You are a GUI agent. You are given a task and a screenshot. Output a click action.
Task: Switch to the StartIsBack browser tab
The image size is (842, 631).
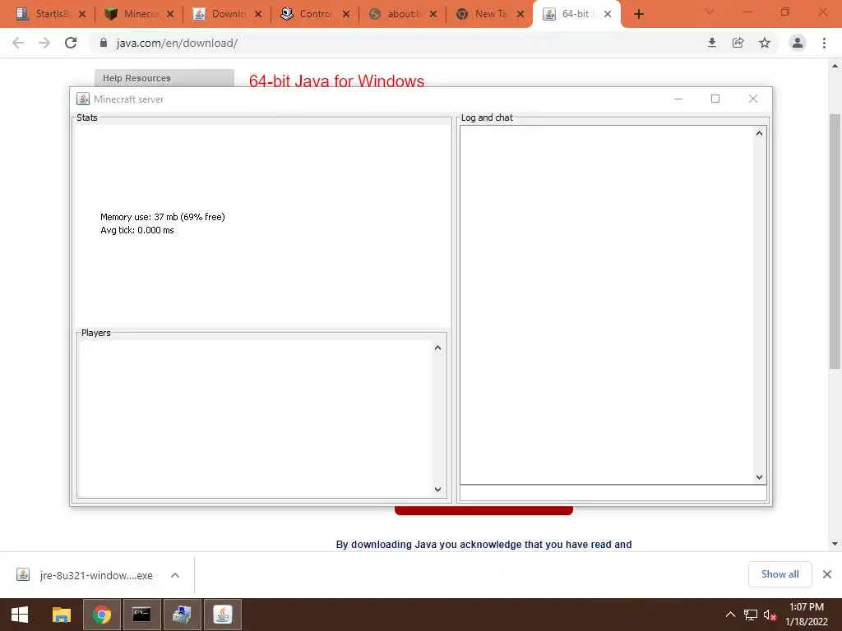pyautogui.click(x=44, y=14)
